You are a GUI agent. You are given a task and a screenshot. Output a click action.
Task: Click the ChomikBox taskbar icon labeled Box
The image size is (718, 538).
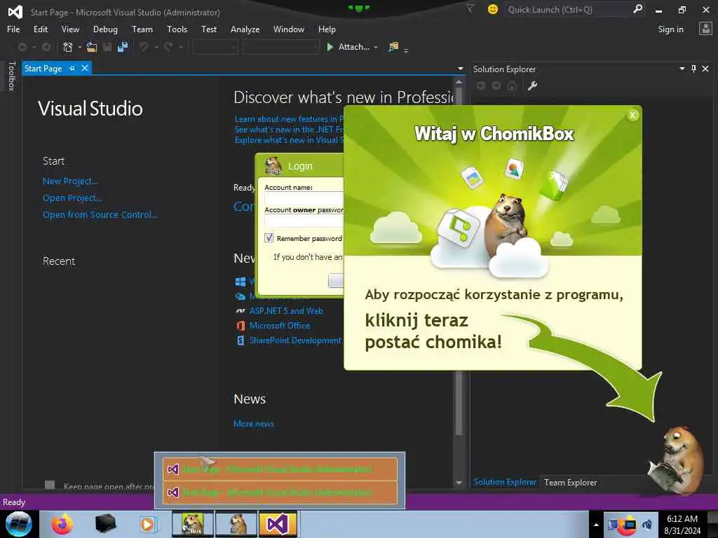(193, 524)
